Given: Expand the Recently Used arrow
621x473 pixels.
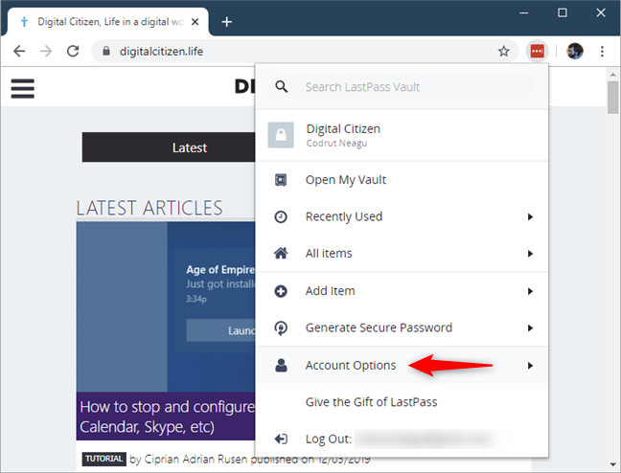Looking at the screenshot, I should click(x=530, y=217).
